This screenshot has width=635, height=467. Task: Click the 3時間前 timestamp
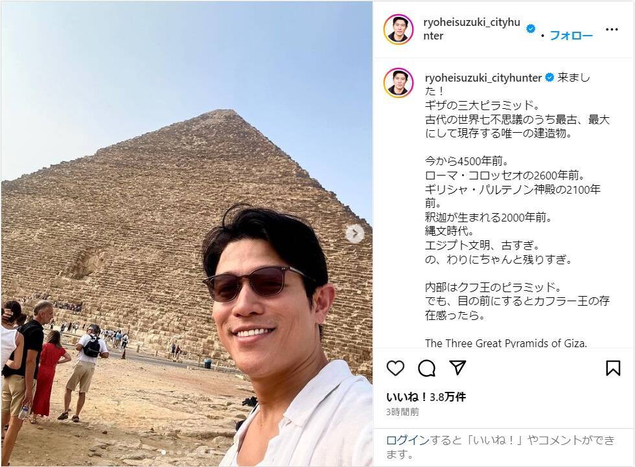(402, 412)
